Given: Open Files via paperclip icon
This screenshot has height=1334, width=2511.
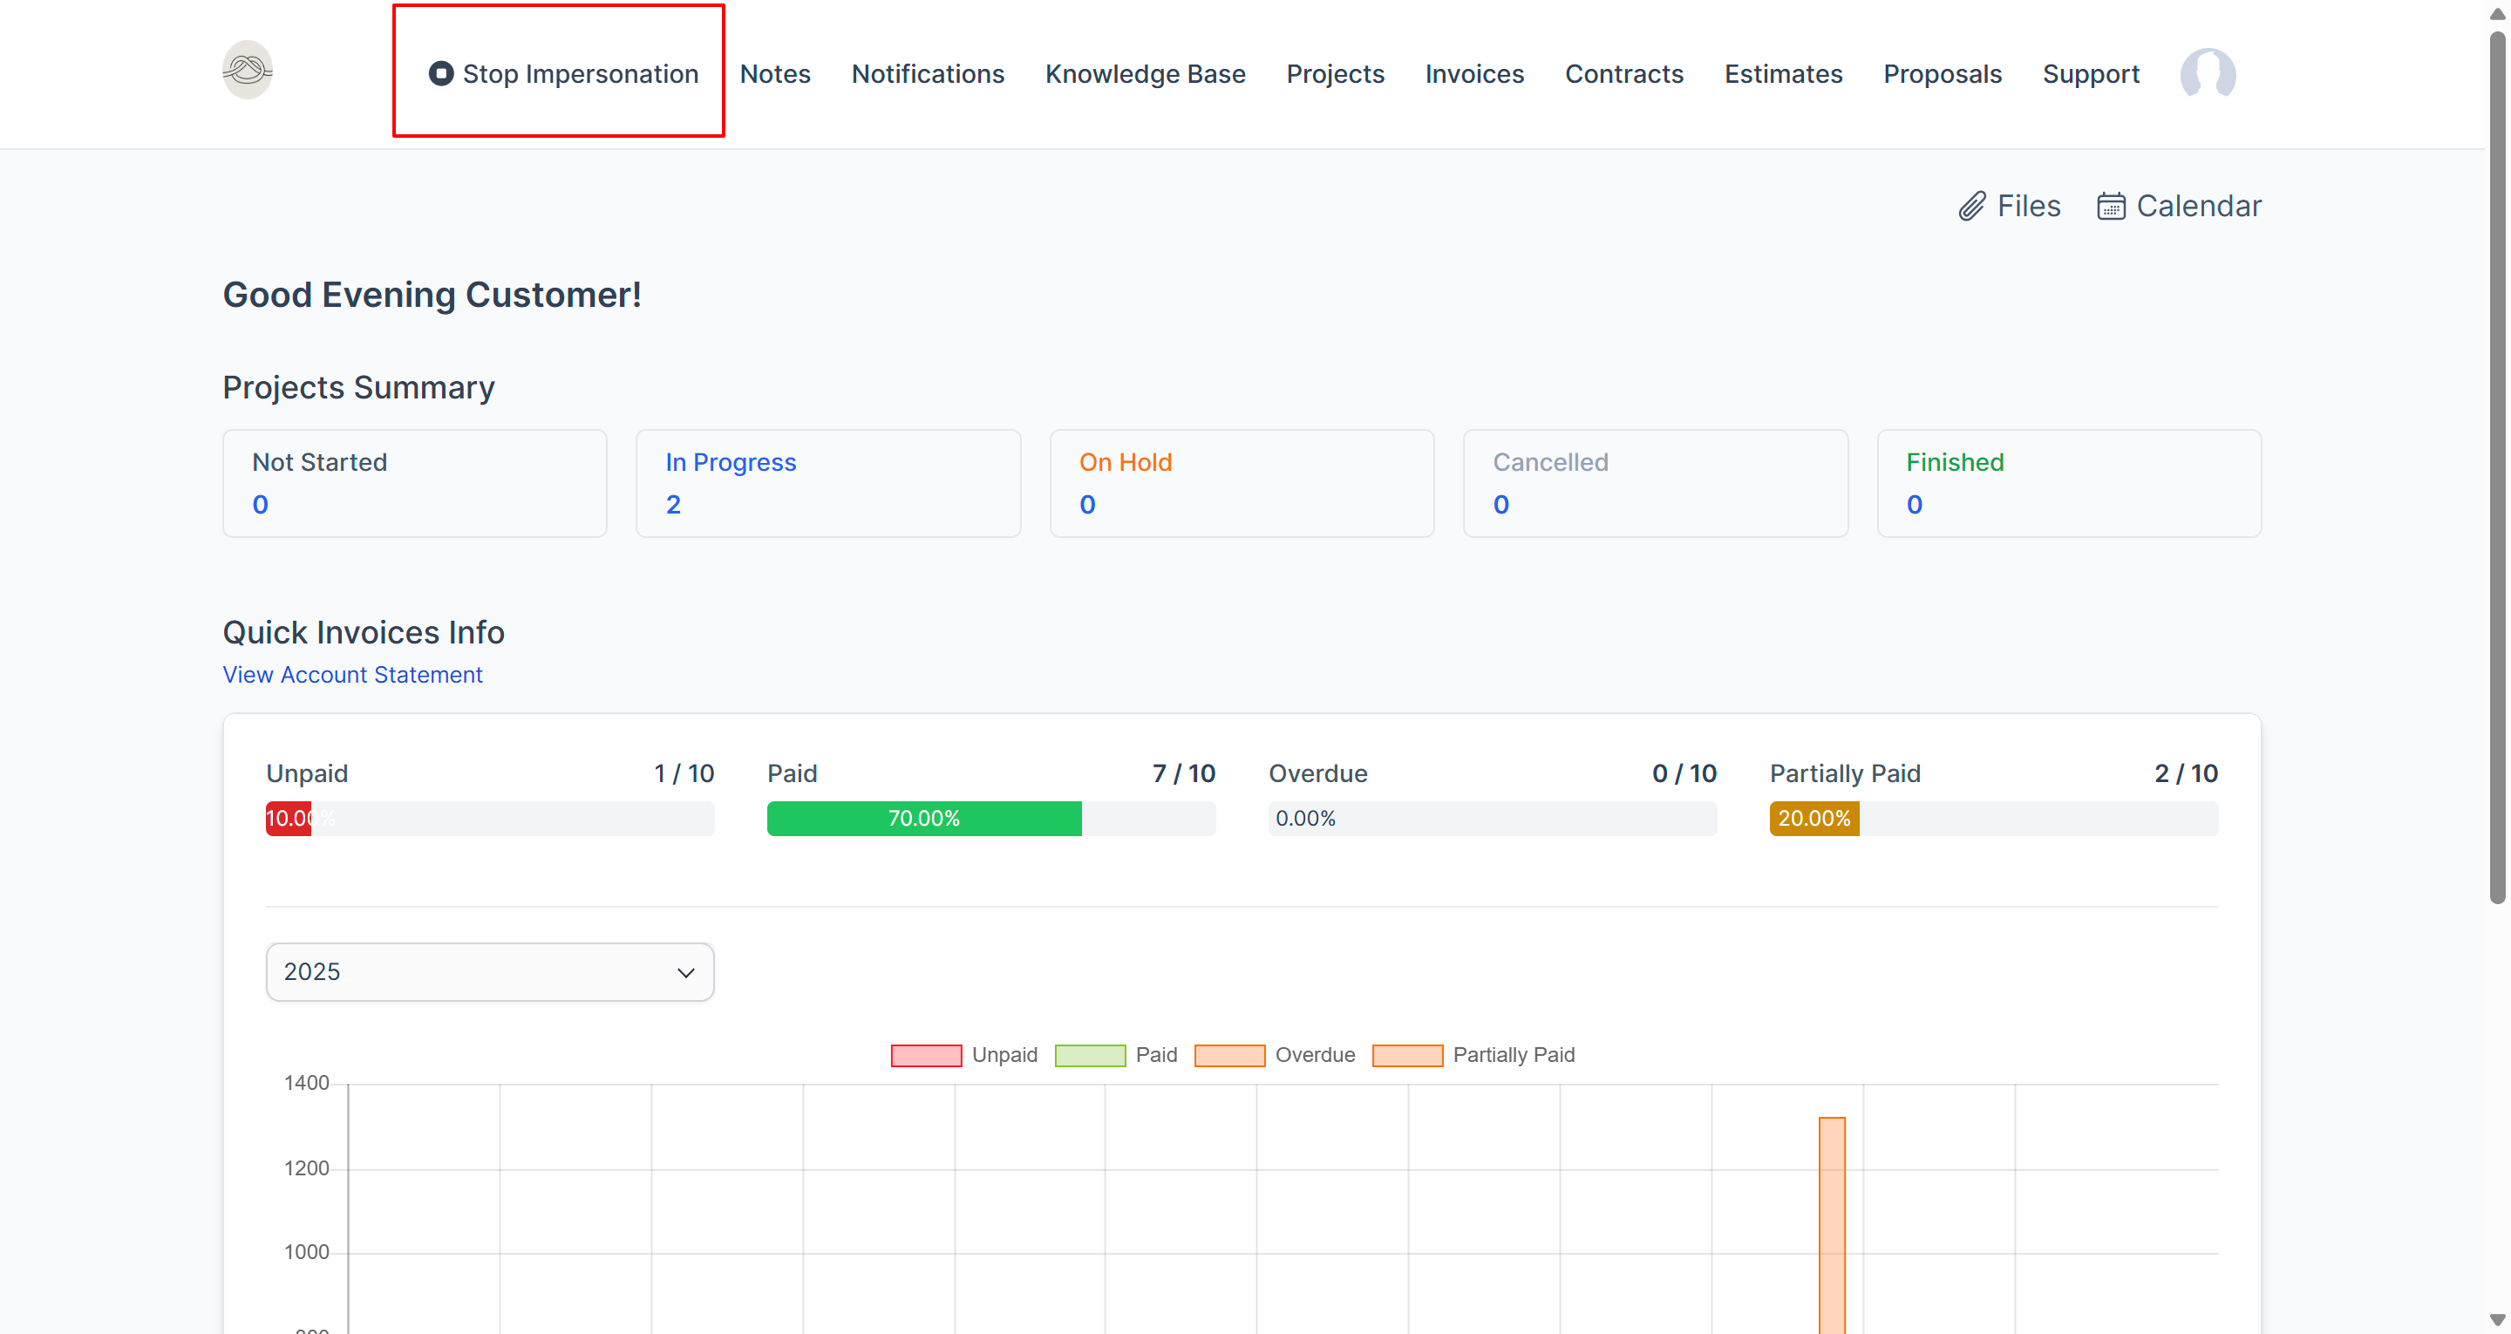Looking at the screenshot, I should (1971, 206).
